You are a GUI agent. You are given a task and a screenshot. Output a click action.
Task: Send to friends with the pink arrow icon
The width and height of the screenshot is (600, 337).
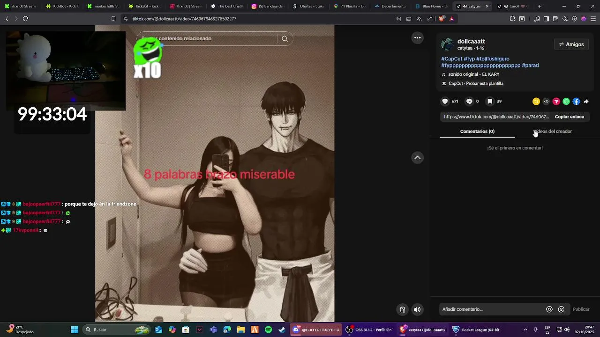[556, 102]
